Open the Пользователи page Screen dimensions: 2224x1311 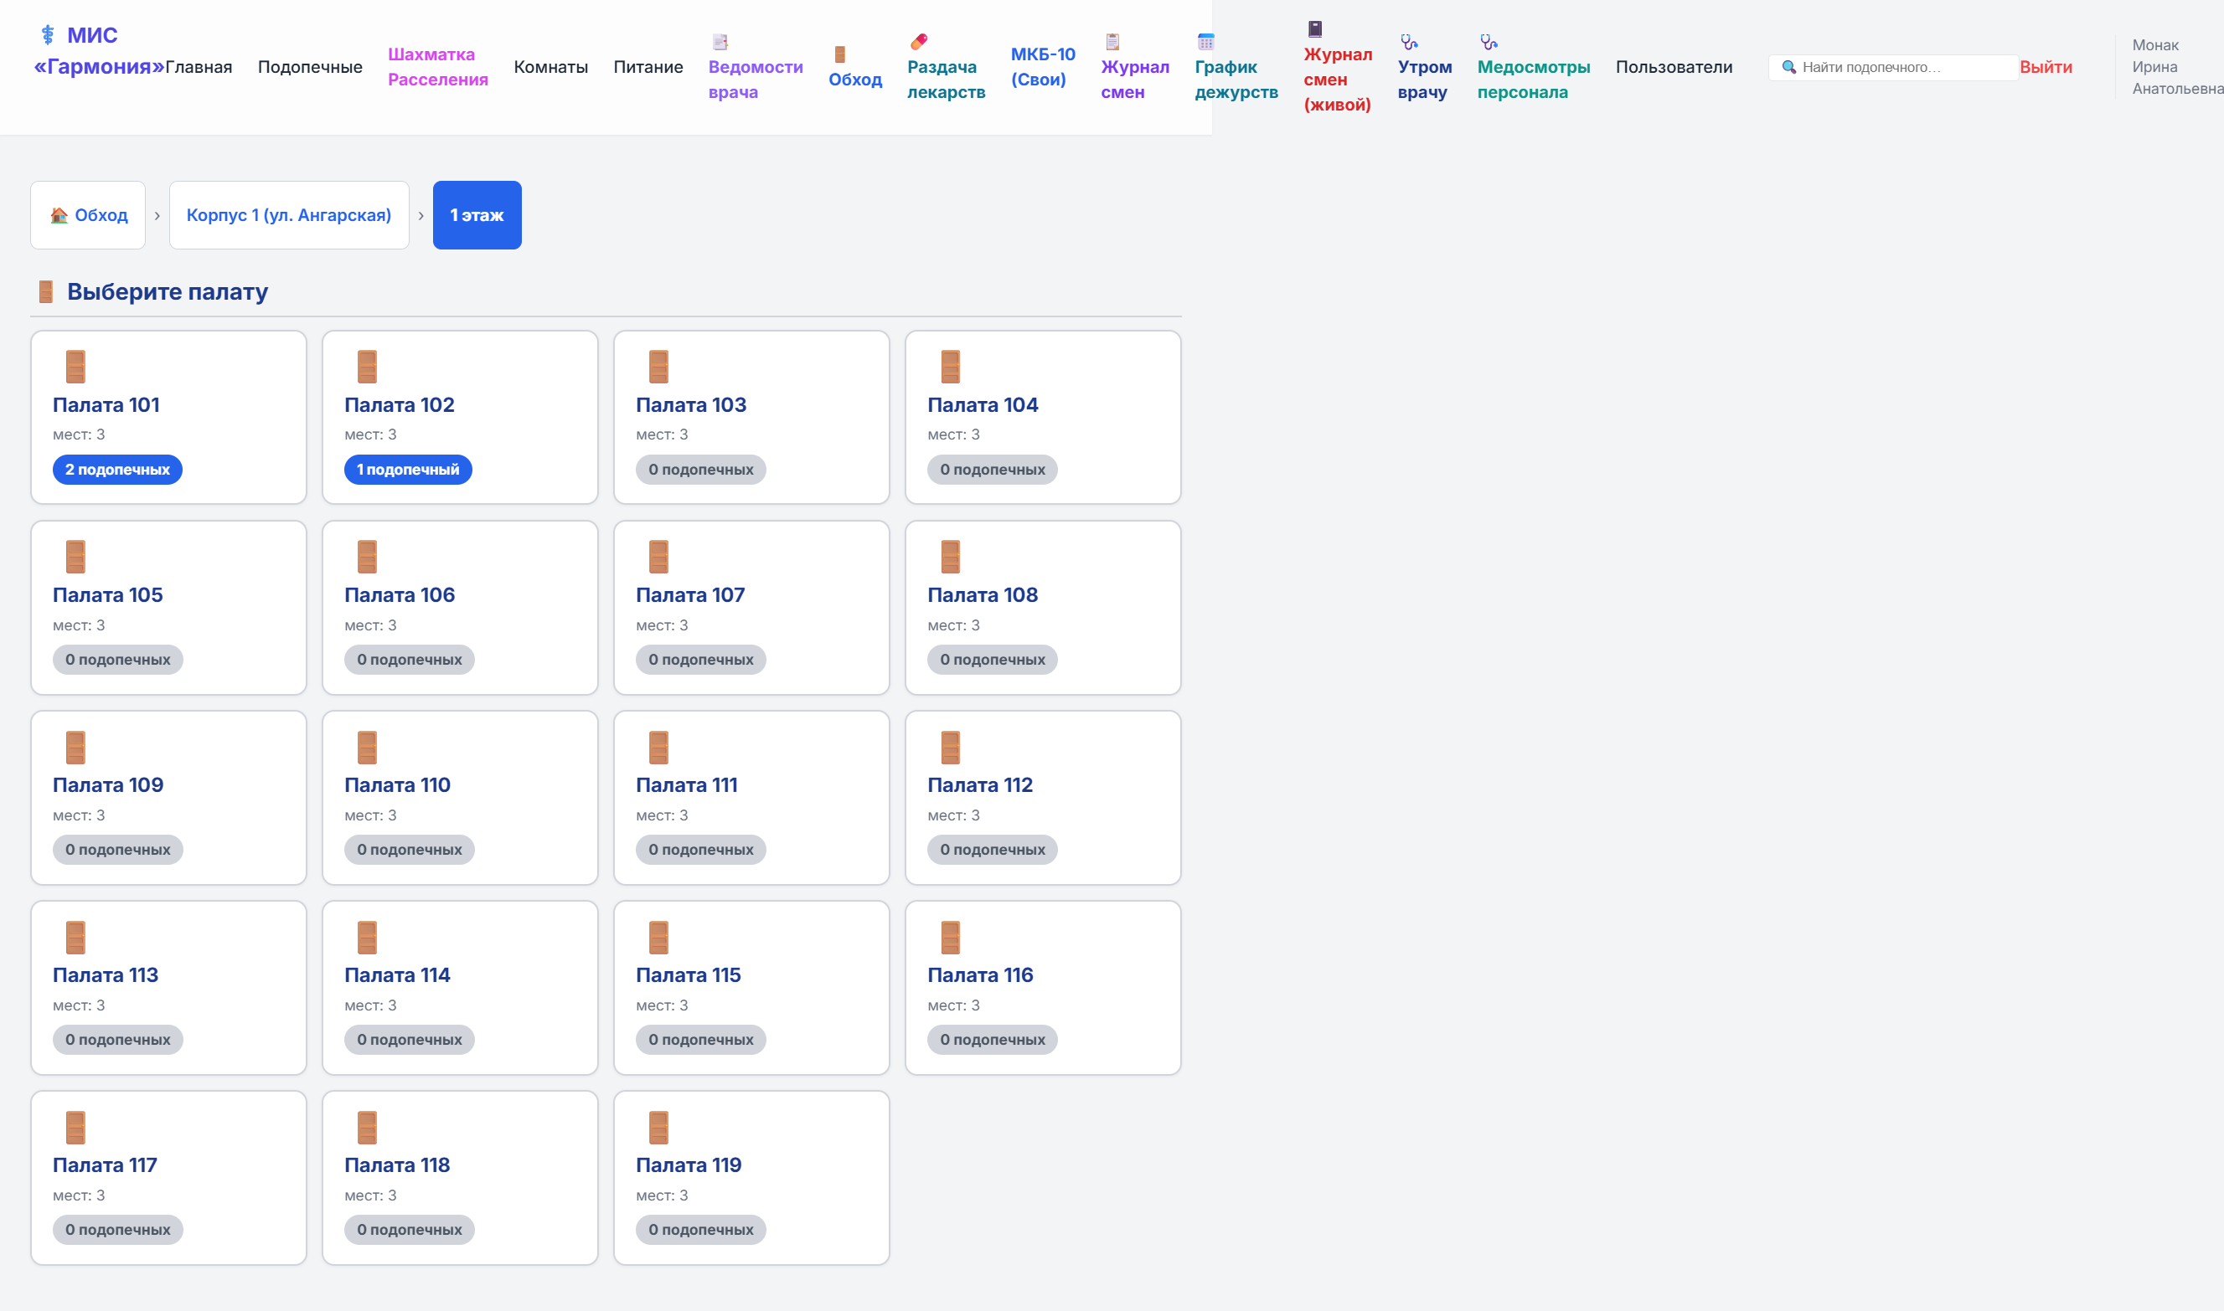coord(1674,67)
